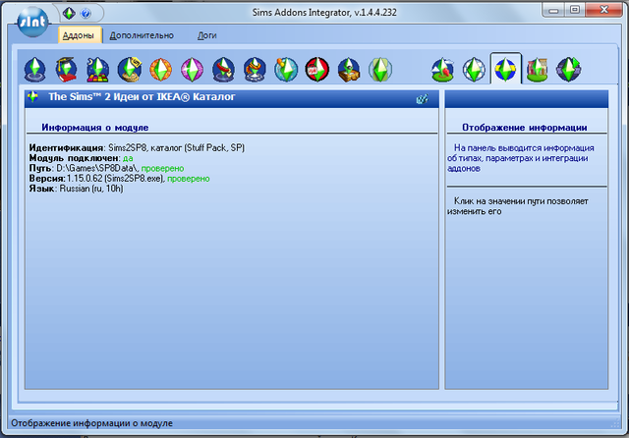Open the Дополнительно tab
This screenshot has height=438, width=629.
click(142, 34)
